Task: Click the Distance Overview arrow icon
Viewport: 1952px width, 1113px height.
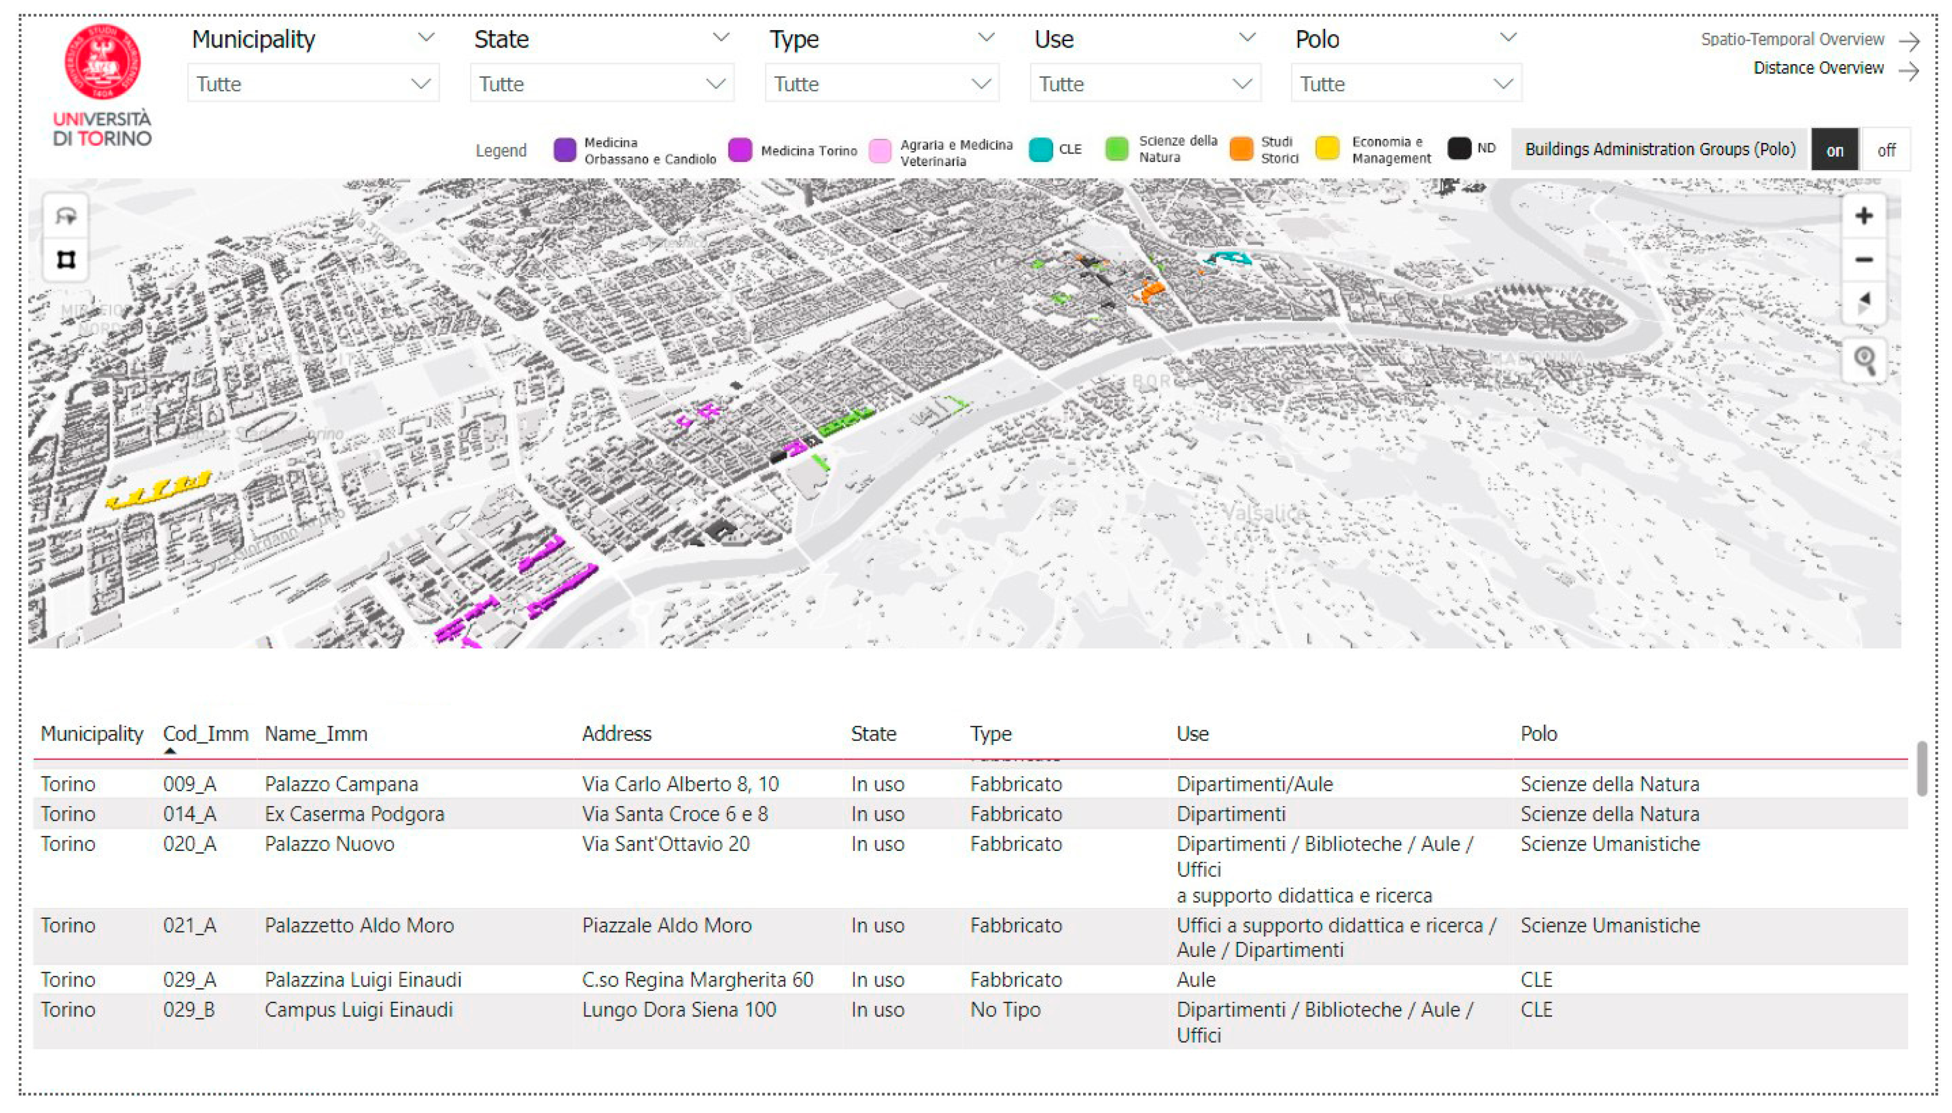Action: tap(1909, 71)
